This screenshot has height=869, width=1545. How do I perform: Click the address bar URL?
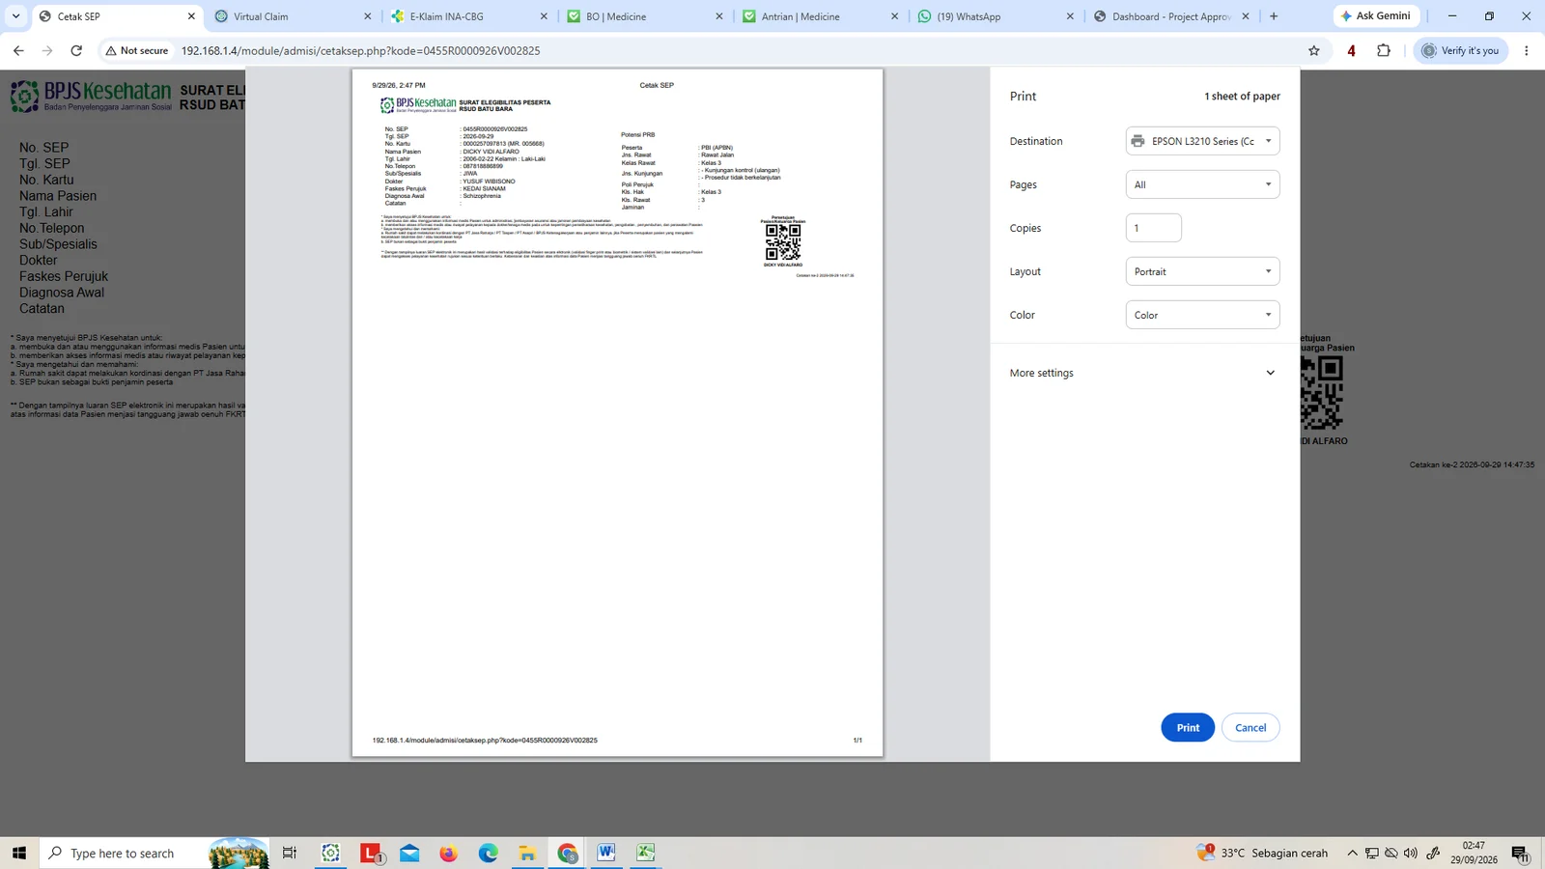click(360, 50)
